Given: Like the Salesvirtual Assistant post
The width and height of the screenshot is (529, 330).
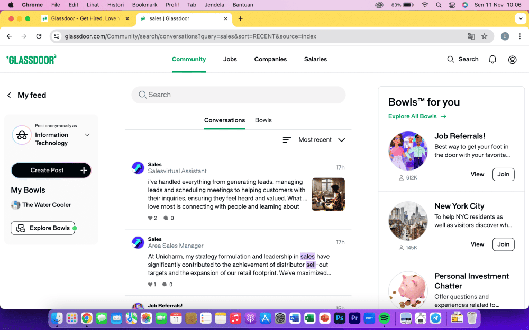Looking at the screenshot, I should point(150,218).
